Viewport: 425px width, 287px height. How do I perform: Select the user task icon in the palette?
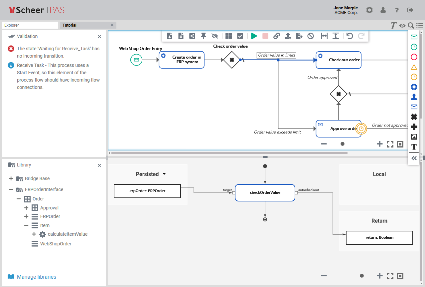point(414,97)
